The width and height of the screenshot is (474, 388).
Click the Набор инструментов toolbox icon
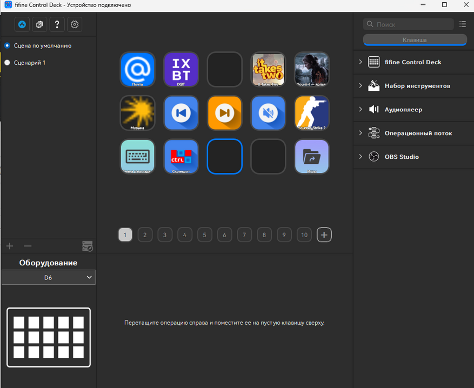pos(374,86)
